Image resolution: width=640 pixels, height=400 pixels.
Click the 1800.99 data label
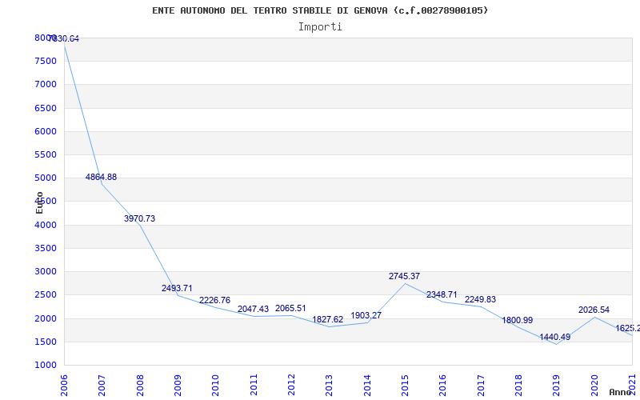click(517, 320)
